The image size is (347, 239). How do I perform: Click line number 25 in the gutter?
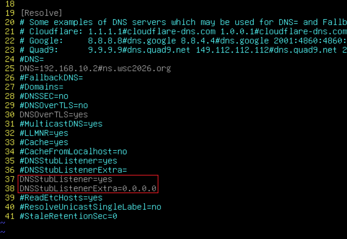coord(10,69)
